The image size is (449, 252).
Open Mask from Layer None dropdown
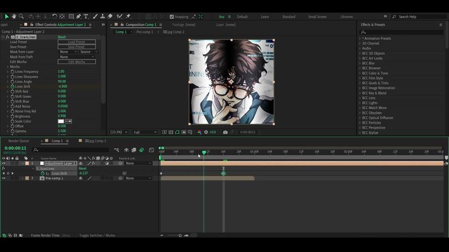tap(68, 52)
